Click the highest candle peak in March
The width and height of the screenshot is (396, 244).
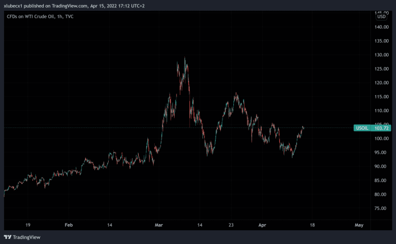pos(185,59)
